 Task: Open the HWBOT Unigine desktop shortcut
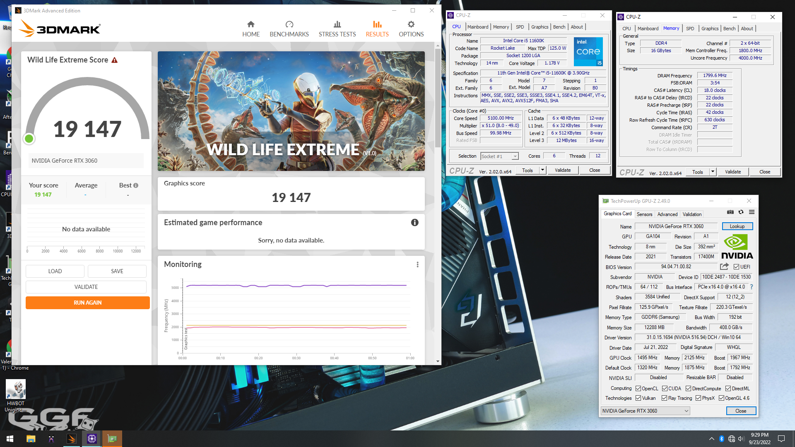(x=16, y=396)
